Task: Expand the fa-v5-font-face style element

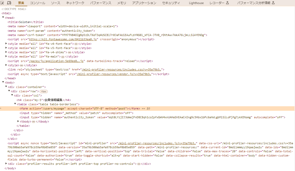Action: [x=6, y=48]
